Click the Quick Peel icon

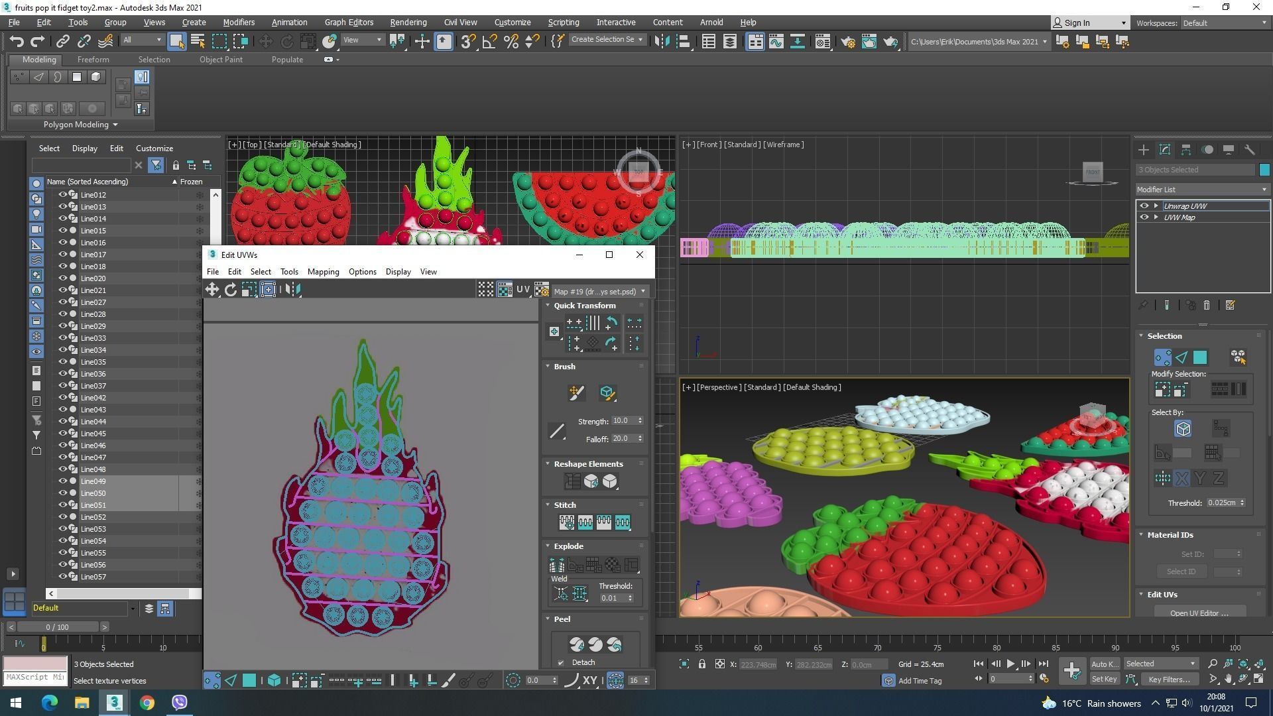pos(576,644)
